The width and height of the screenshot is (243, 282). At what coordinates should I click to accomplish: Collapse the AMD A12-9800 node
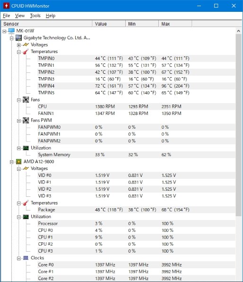tap(11, 162)
